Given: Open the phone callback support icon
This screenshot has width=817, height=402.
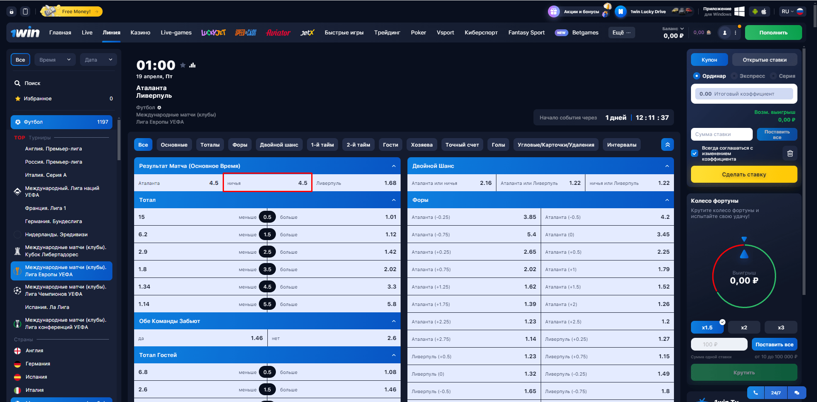Looking at the screenshot, I should click(756, 393).
